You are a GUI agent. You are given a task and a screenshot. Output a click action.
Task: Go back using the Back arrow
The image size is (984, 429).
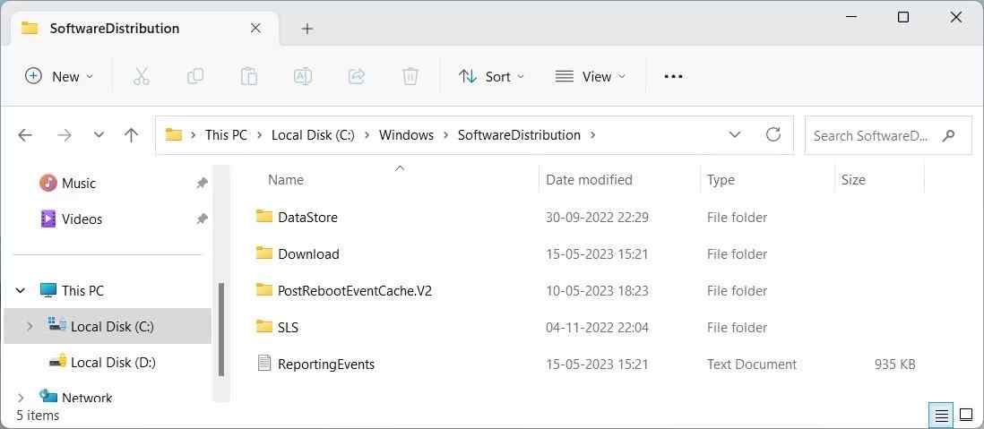[25, 135]
